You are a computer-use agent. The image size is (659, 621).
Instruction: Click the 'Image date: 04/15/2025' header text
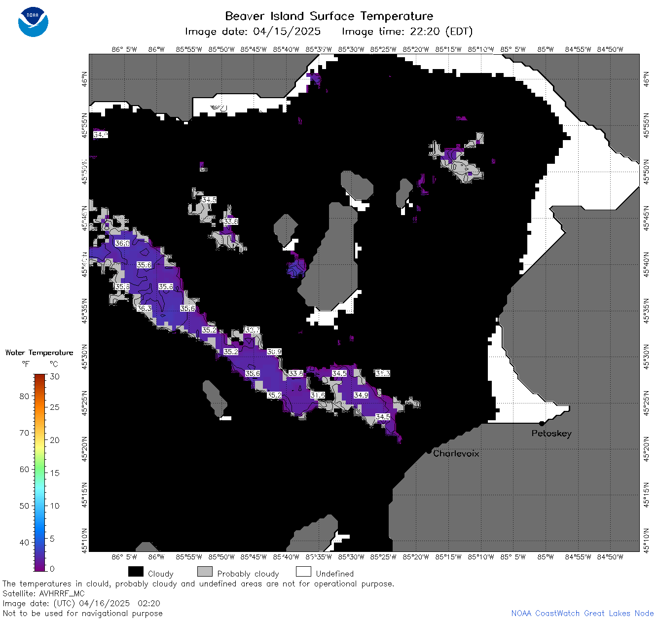(253, 32)
